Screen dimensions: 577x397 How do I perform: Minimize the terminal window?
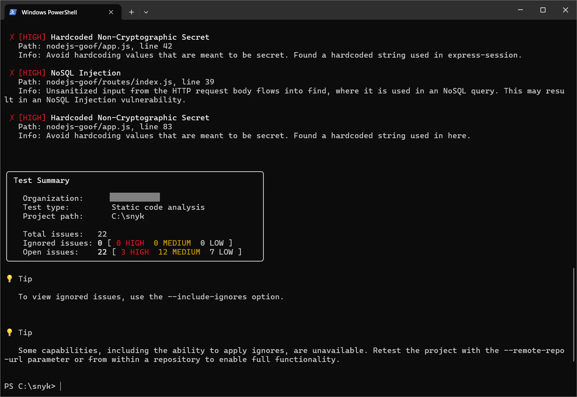point(520,10)
